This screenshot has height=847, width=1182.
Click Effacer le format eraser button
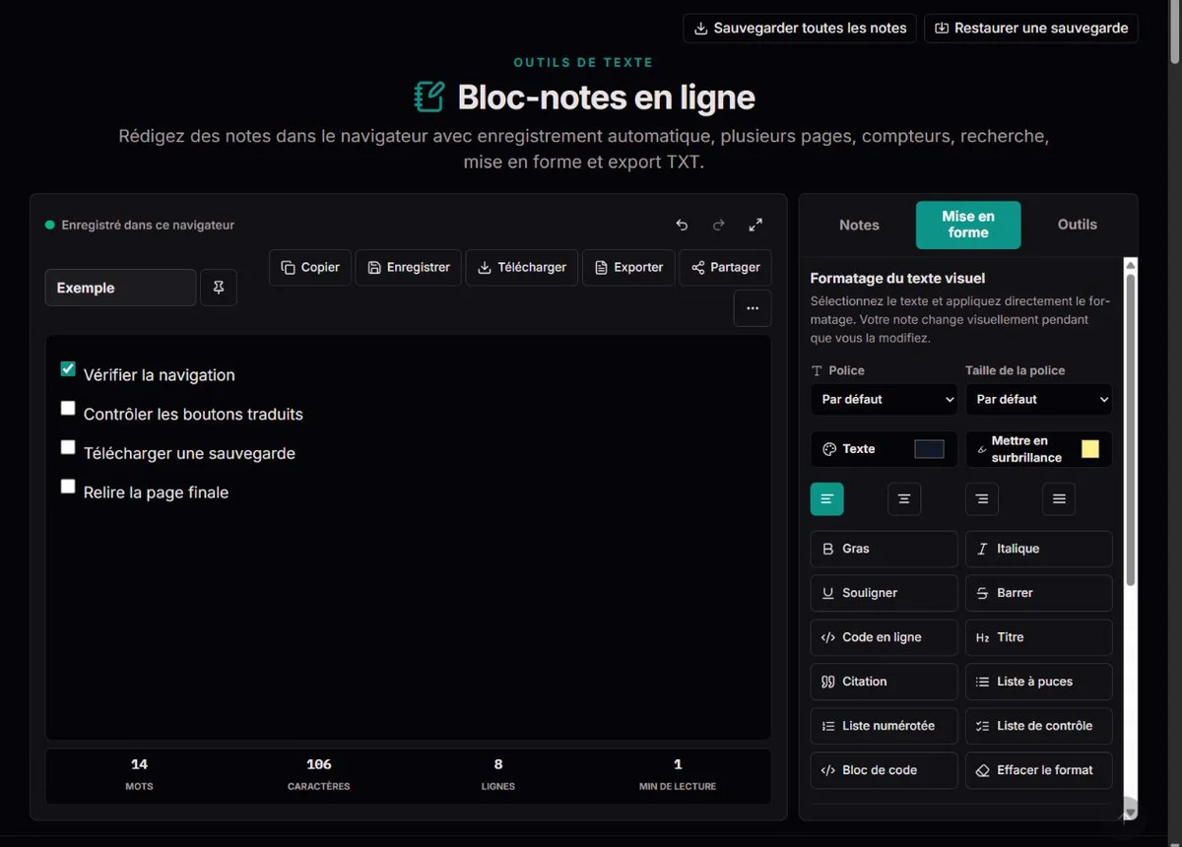(x=1038, y=770)
